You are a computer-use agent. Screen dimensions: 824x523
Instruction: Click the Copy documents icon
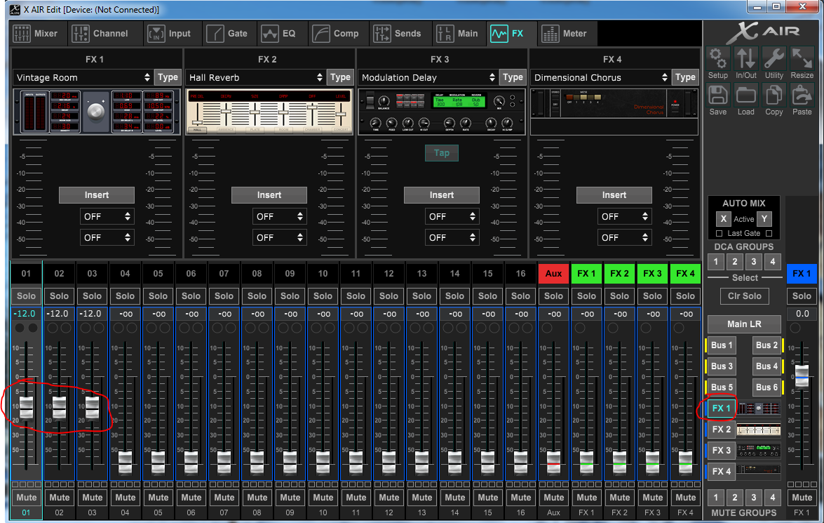[x=774, y=95]
